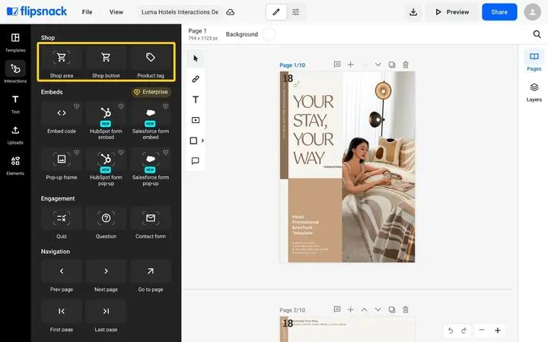Insert an Embed code element

pyautogui.click(x=62, y=119)
